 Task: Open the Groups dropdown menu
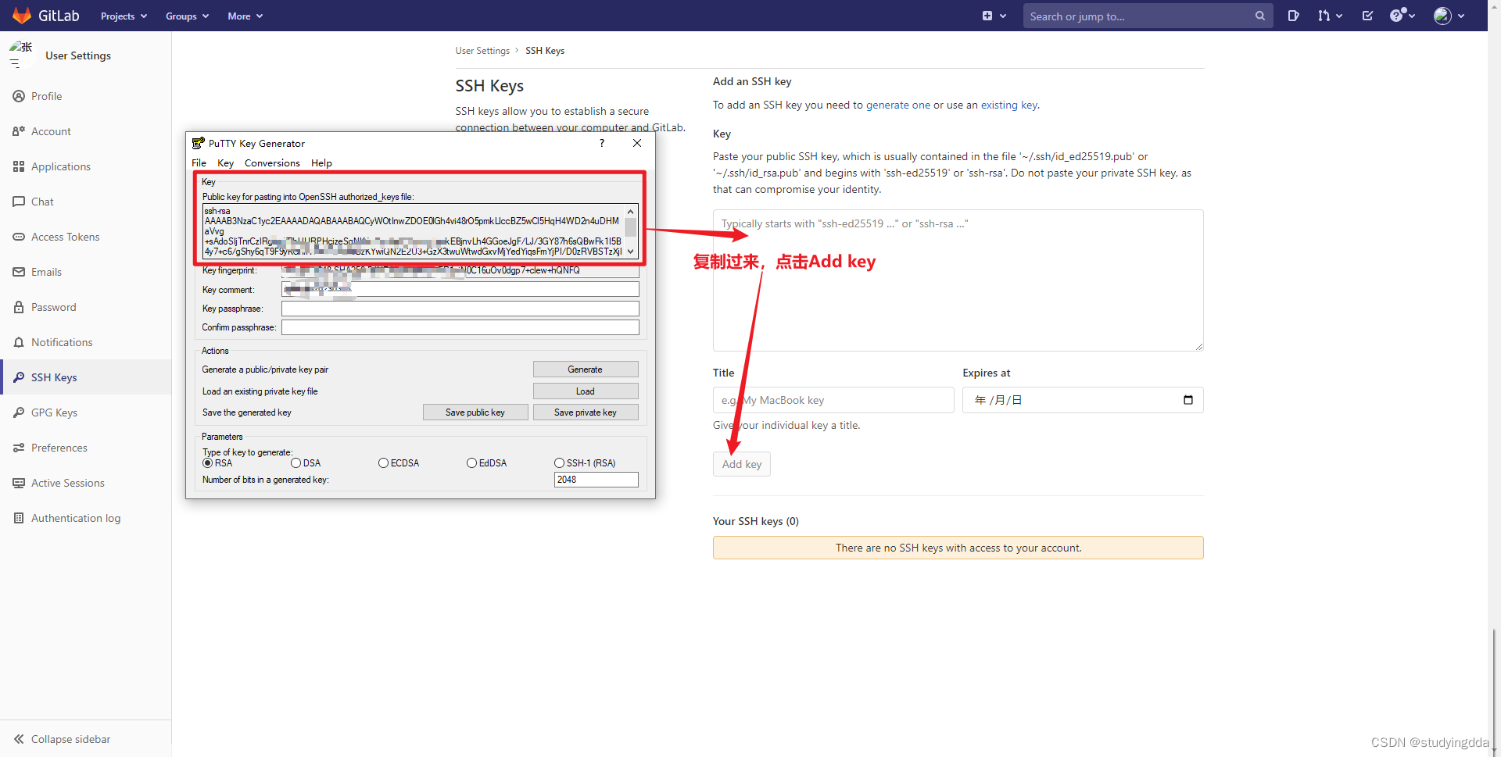coord(187,16)
